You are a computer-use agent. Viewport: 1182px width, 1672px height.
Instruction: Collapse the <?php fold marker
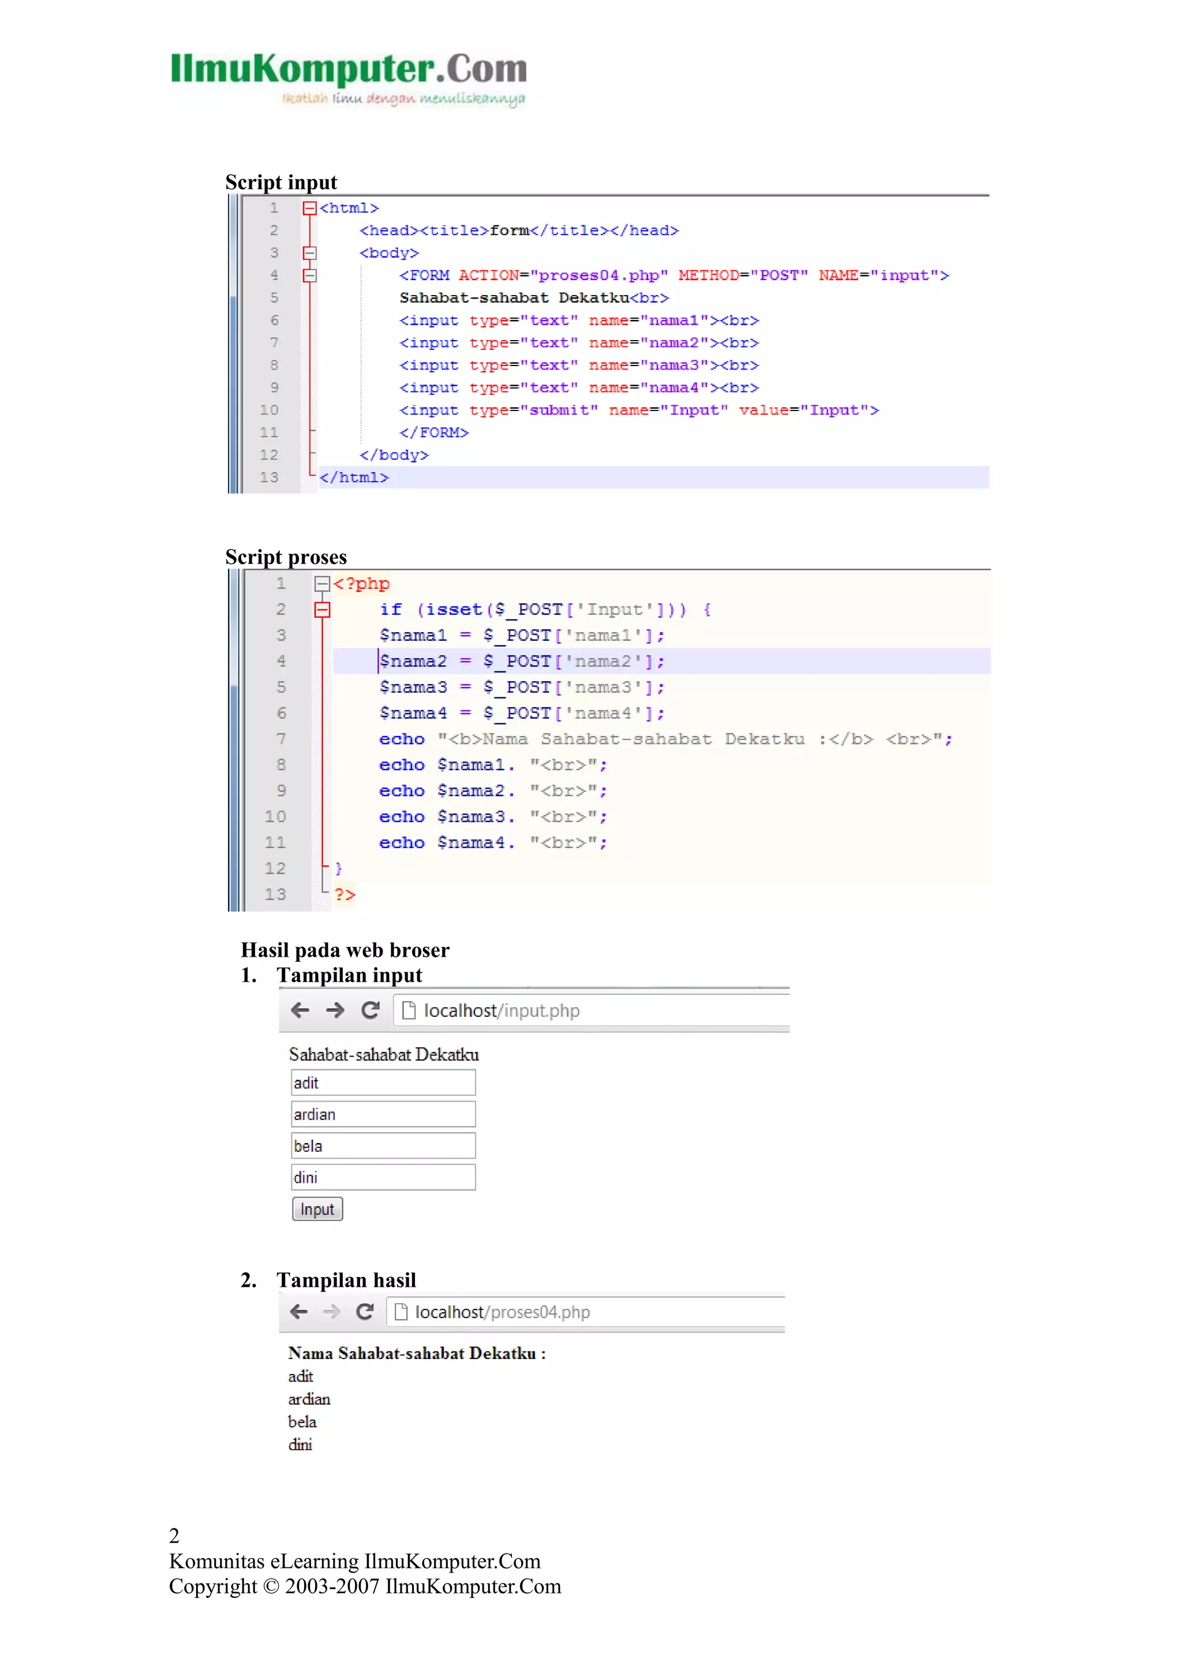pyautogui.click(x=321, y=583)
